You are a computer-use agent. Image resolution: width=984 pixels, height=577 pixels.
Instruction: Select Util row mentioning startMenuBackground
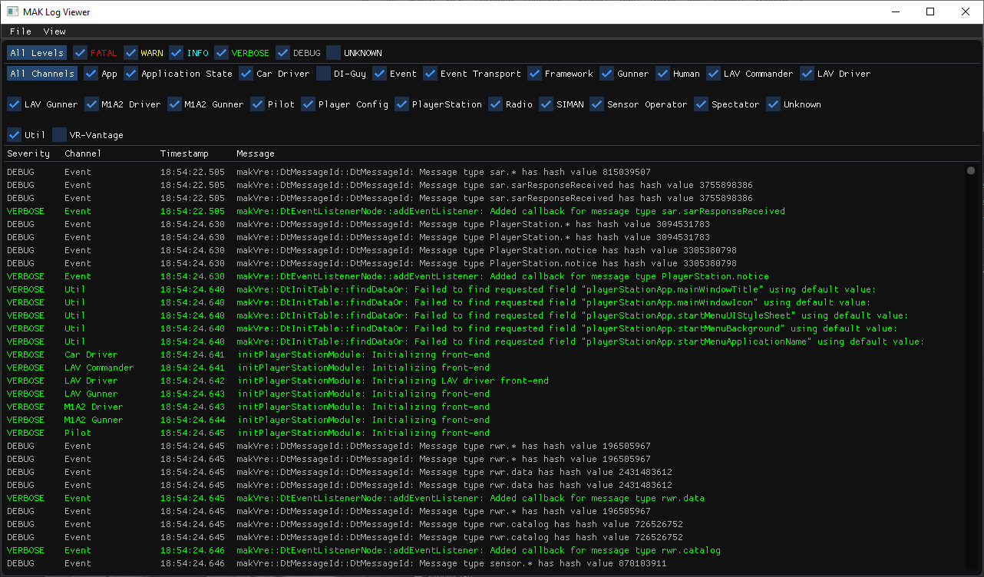coord(484,328)
